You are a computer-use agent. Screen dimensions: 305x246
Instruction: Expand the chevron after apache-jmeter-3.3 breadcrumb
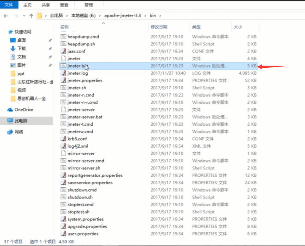click(145, 15)
